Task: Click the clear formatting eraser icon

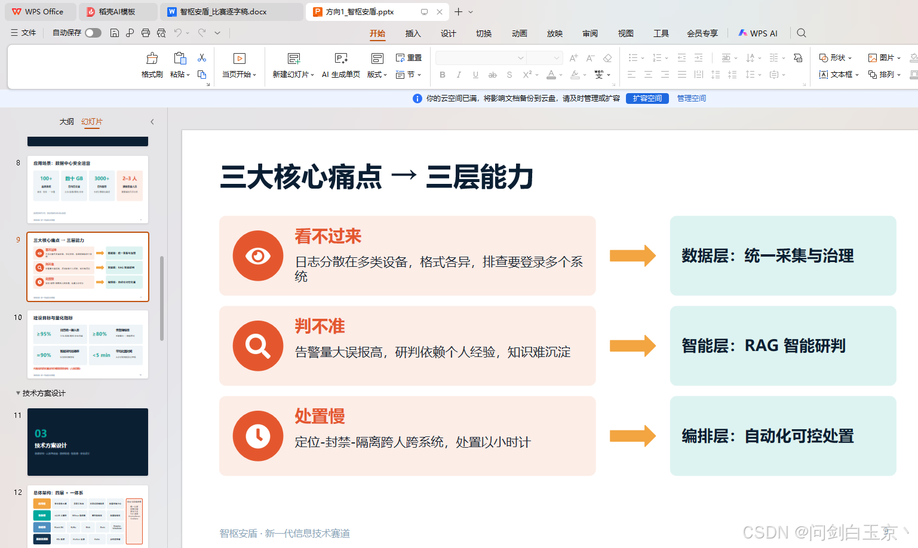Action: [x=607, y=58]
